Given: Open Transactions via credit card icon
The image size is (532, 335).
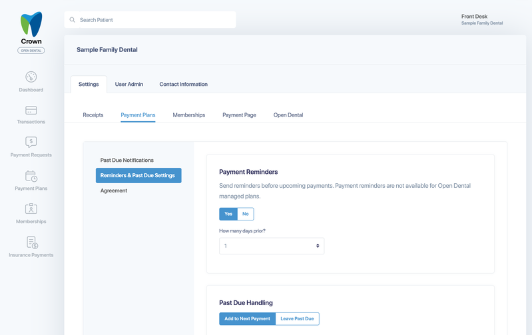Looking at the screenshot, I should pyautogui.click(x=31, y=111).
